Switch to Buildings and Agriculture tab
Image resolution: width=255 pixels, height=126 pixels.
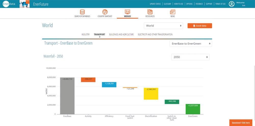[x=121, y=35]
